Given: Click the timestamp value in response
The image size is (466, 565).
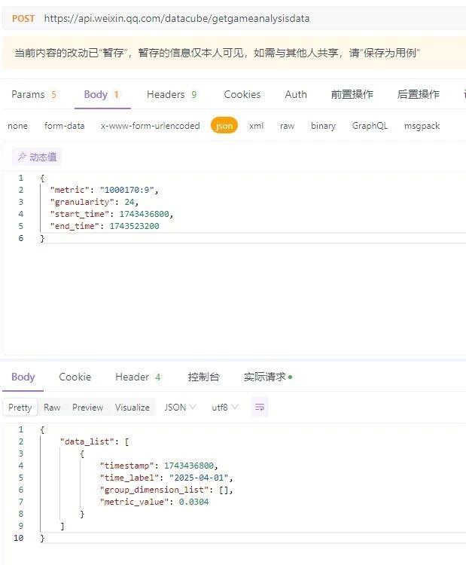Looking at the screenshot, I should pos(189,466).
